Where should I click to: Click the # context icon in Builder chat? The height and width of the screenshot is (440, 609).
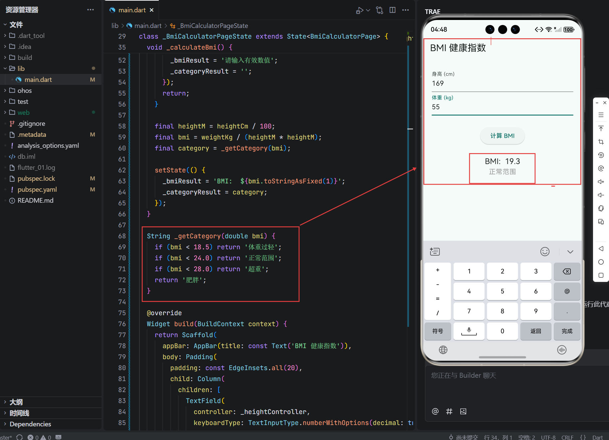[x=449, y=411]
